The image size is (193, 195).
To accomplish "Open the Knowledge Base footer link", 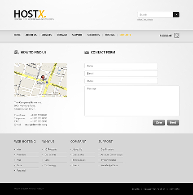I will tap(109, 165).
